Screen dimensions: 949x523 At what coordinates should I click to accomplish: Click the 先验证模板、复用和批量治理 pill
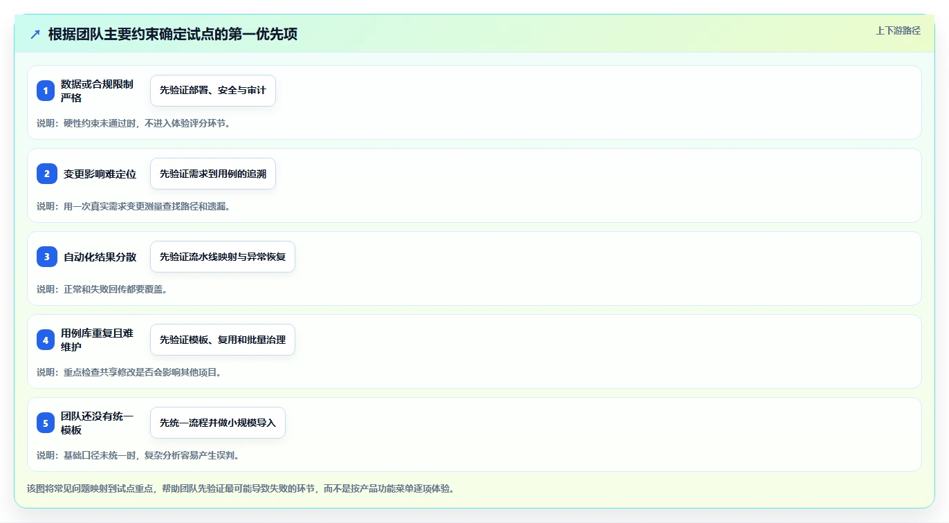coord(223,340)
